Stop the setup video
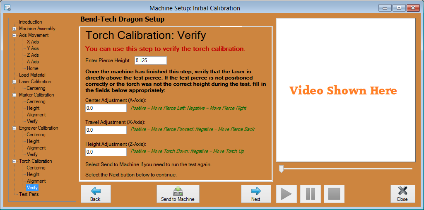 point(334,194)
